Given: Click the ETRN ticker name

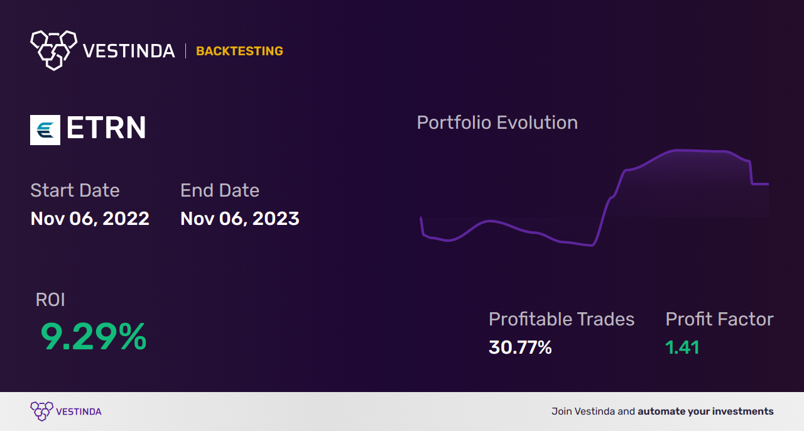Looking at the screenshot, I should pyautogui.click(x=106, y=129).
